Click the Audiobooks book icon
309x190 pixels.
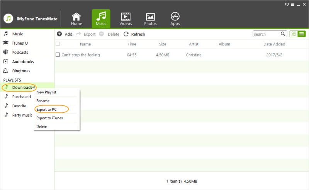click(6, 62)
